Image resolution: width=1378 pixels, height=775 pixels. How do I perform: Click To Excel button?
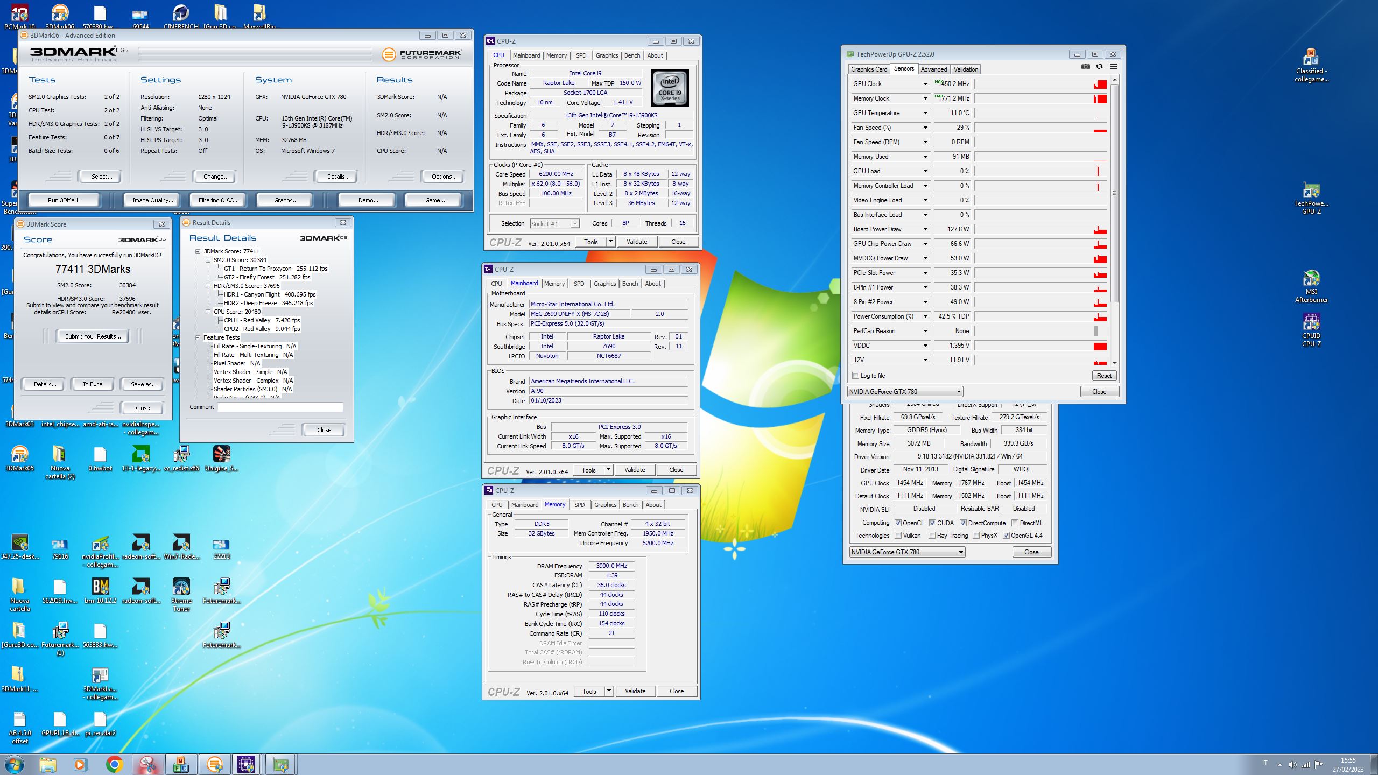pyautogui.click(x=93, y=384)
